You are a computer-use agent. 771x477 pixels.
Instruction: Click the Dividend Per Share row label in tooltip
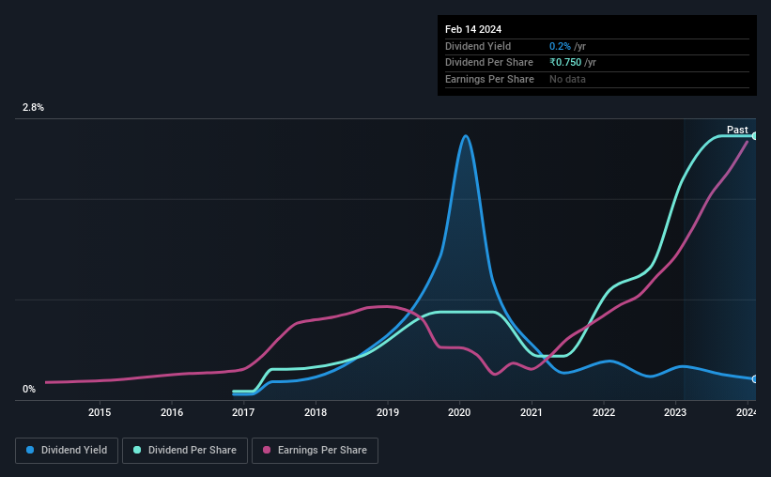488,63
